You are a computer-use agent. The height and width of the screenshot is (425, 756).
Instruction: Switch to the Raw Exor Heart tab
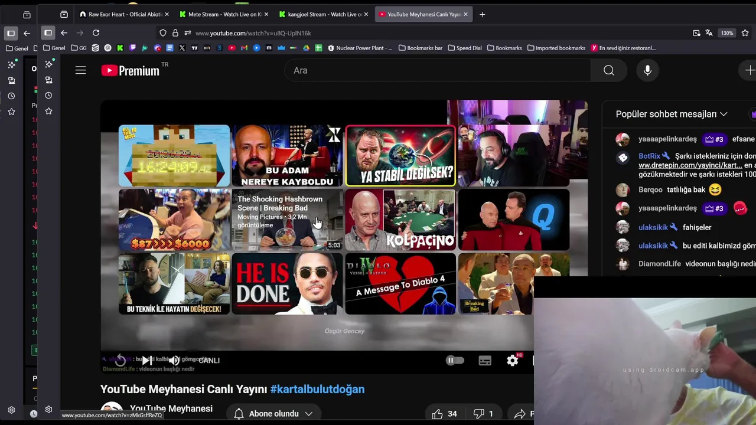click(x=124, y=14)
